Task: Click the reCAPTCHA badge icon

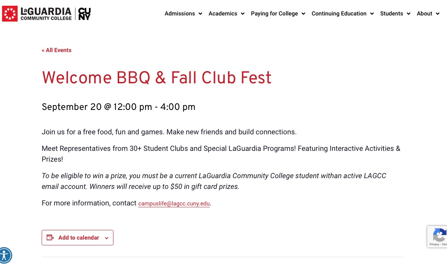Action: point(439,235)
